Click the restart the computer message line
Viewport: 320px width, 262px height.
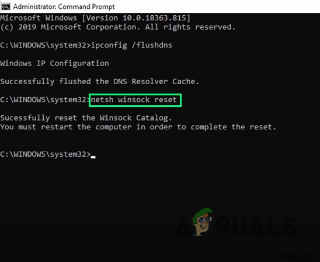pos(138,127)
